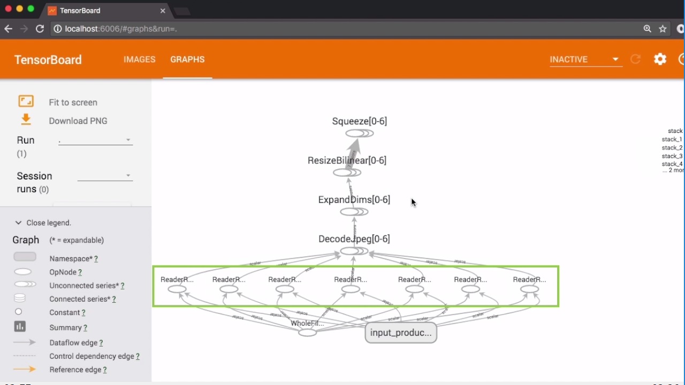The height and width of the screenshot is (385, 685).
Task: Select the input_produc namespace node
Action: coord(401,333)
